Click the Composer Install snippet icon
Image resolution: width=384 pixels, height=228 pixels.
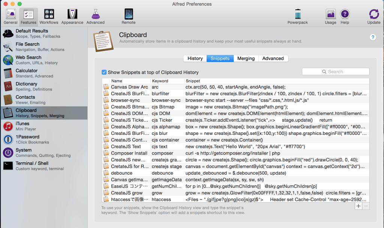pos(106,153)
